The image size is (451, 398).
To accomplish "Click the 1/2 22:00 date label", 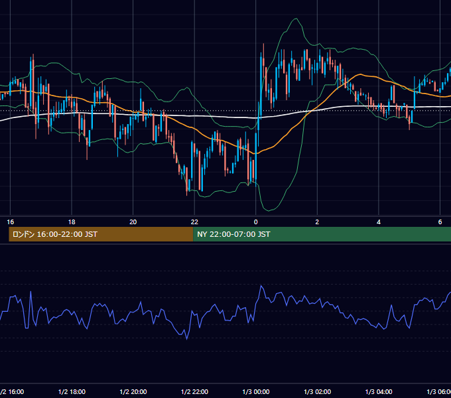I will click(x=194, y=391).
